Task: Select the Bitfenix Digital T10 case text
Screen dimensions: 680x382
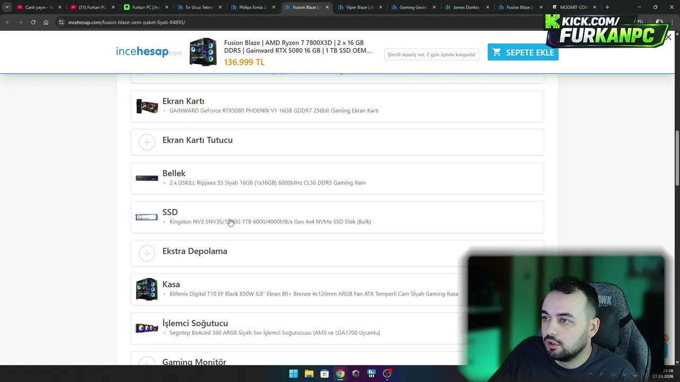Action: [x=313, y=294]
